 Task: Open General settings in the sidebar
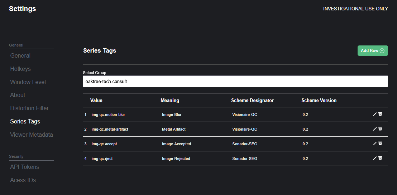20,56
